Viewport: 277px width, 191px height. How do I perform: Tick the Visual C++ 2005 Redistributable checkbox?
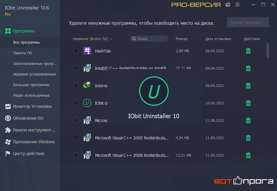[76, 138]
